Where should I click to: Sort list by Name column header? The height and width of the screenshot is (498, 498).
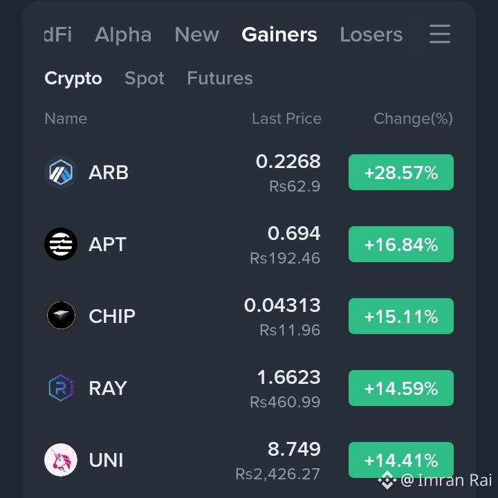click(66, 118)
